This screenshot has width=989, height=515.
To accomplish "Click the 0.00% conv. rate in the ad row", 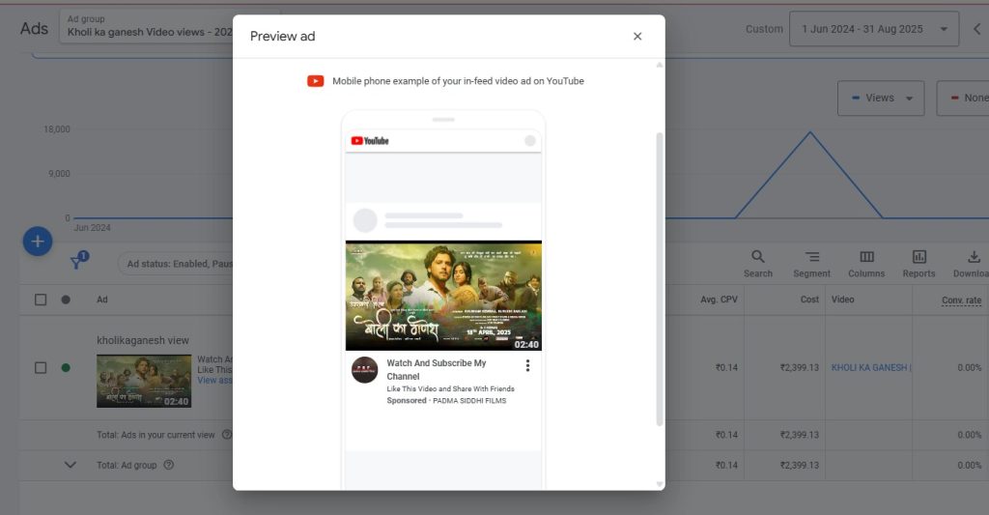I will pos(969,367).
